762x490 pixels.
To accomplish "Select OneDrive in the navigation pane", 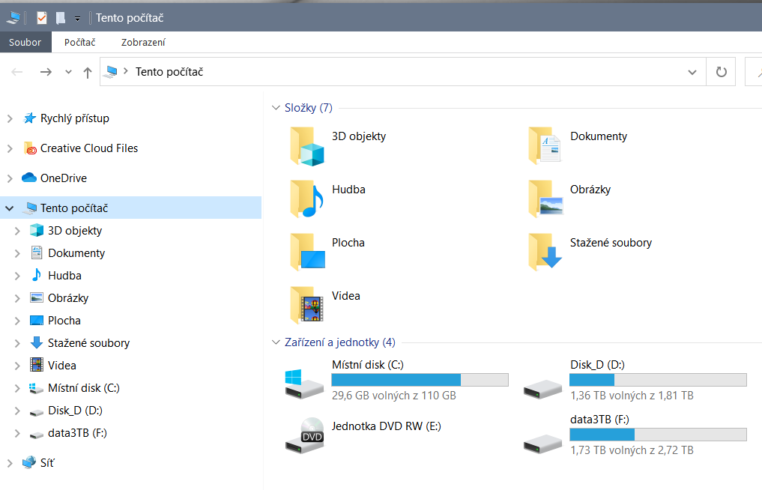I will (x=64, y=178).
